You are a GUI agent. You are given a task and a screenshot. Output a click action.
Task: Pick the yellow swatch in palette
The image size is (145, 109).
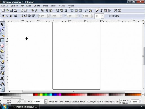point(41,94)
